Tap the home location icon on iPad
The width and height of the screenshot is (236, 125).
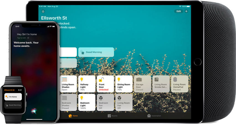tap(43, 11)
